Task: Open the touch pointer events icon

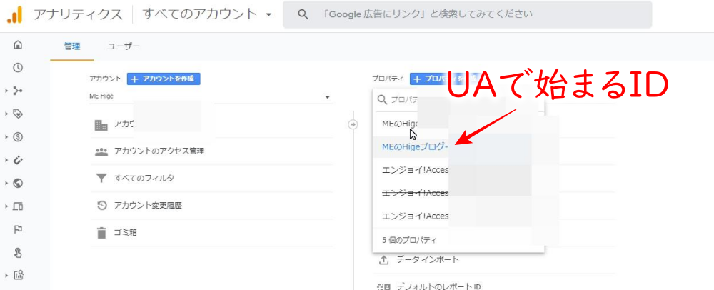Action: click(x=19, y=253)
